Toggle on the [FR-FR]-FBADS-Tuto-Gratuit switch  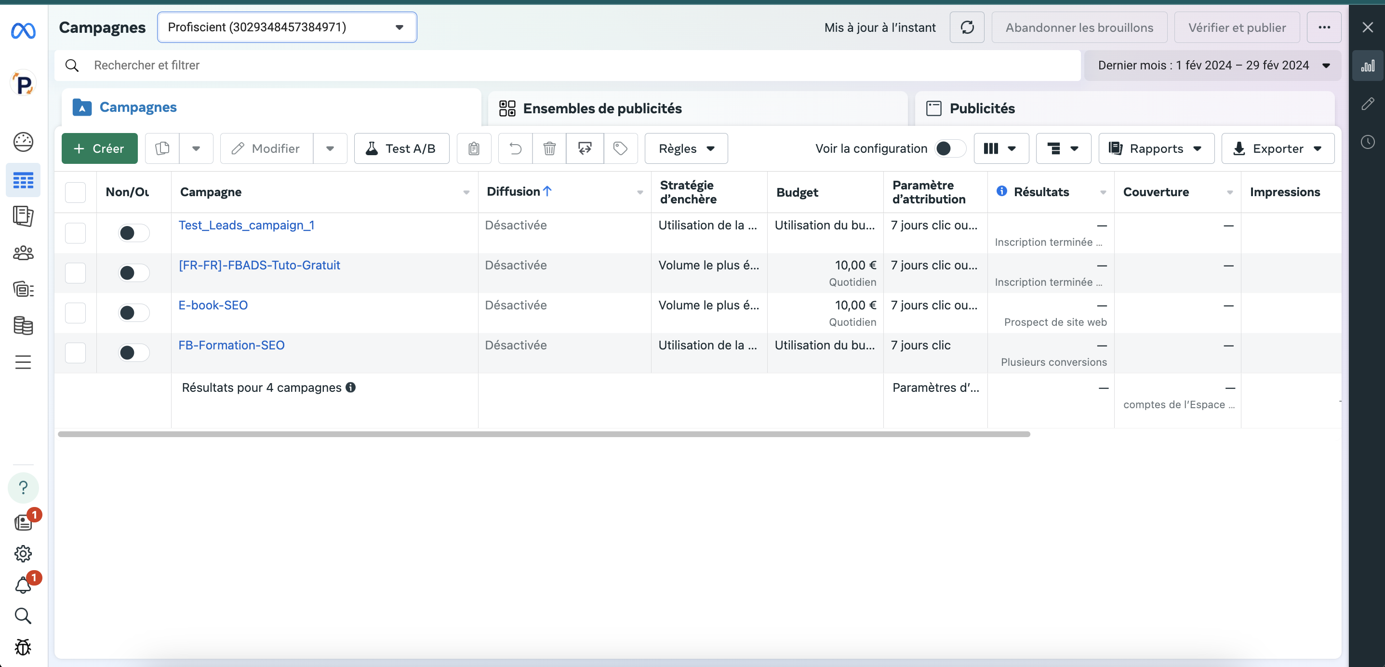pos(133,273)
